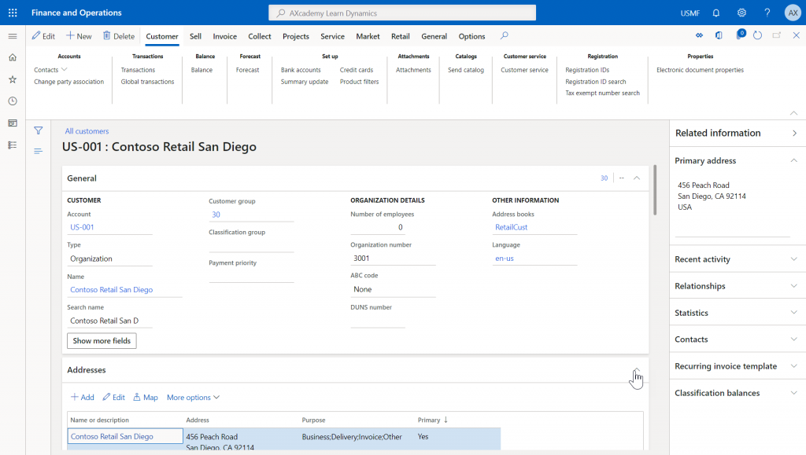Open the app launcher waffle icon
This screenshot has height=455, width=806.
[x=13, y=13]
